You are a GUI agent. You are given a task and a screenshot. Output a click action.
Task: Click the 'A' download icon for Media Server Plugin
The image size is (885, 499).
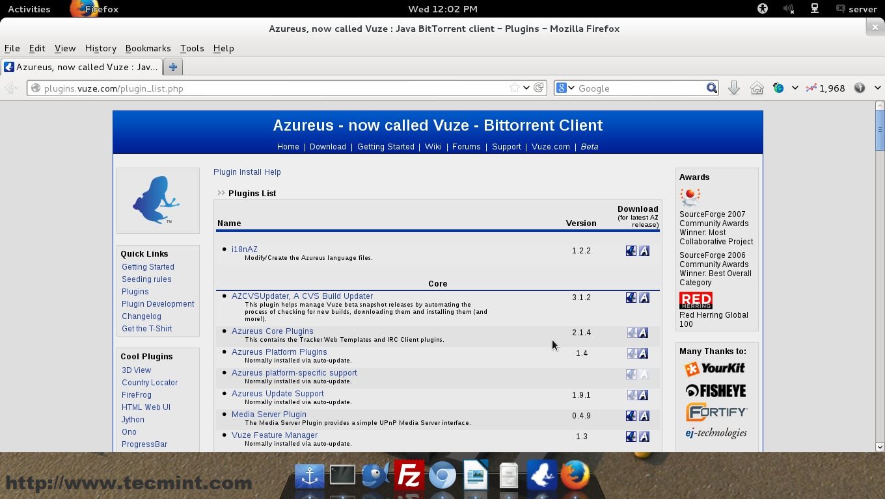[644, 416]
